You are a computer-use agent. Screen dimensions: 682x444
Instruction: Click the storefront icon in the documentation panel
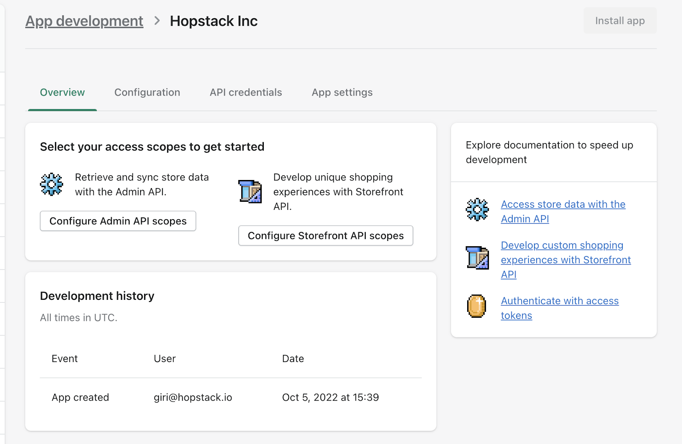[x=477, y=258]
